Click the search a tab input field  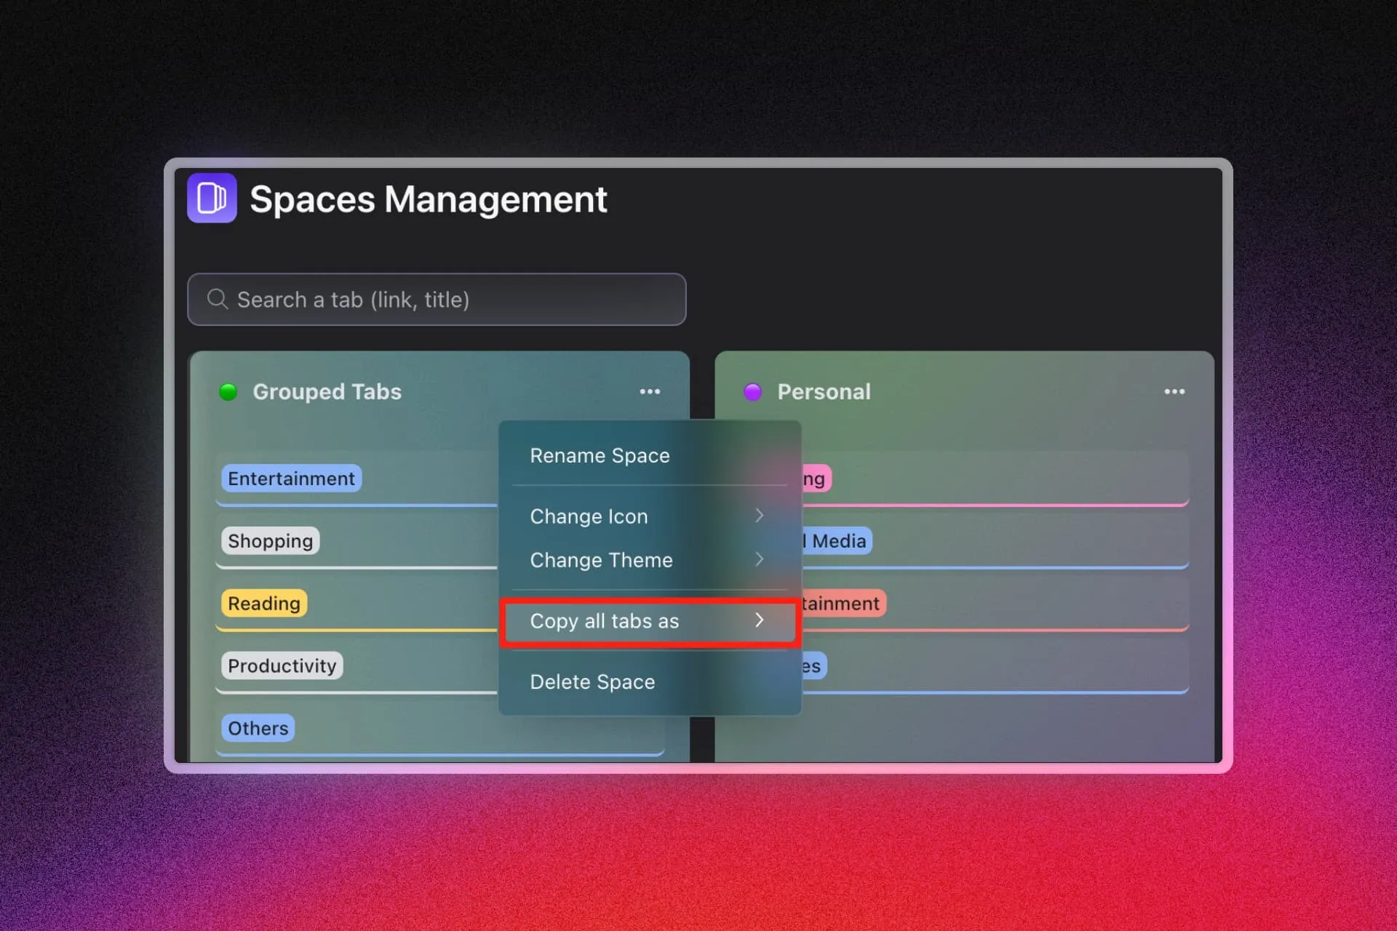437,299
